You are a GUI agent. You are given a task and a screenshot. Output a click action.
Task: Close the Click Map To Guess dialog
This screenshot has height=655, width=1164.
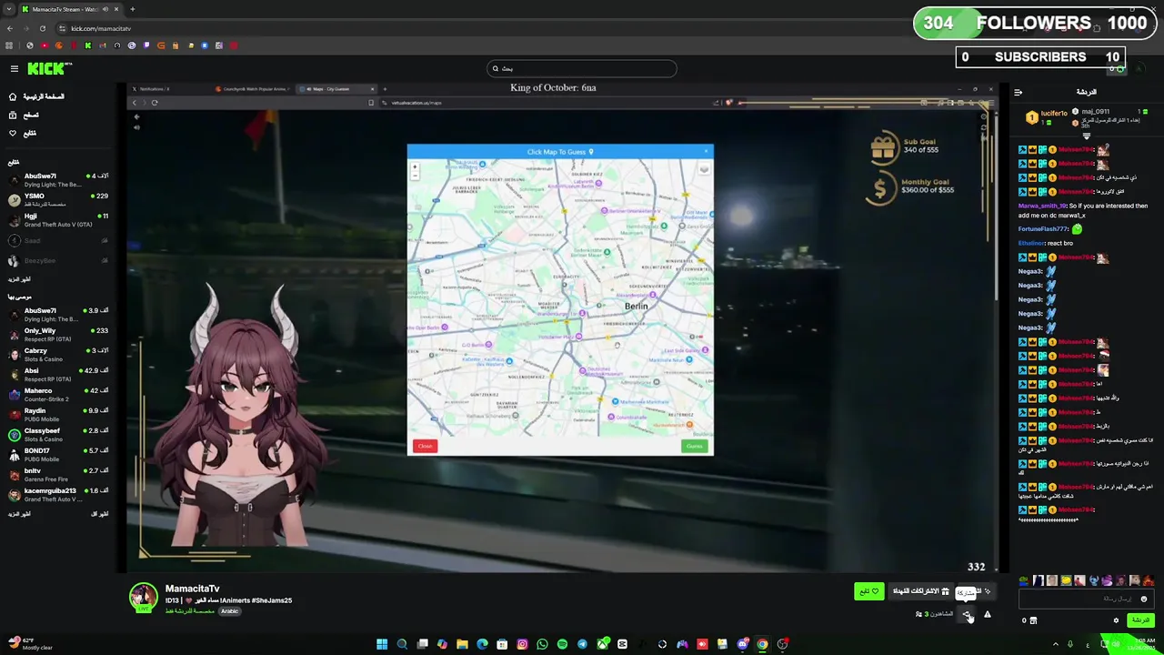[x=706, y=151]
